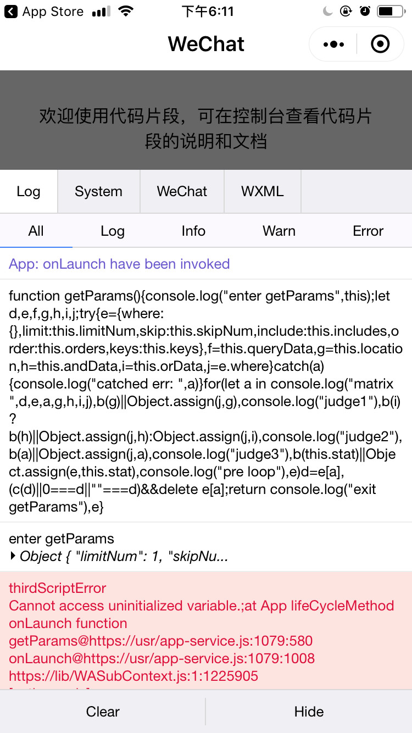Open the three-dots more menu
This screenshot has width=412, height=733.
click(334, 45)
